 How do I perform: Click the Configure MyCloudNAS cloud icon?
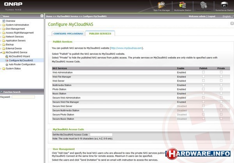tap(7, 61)
